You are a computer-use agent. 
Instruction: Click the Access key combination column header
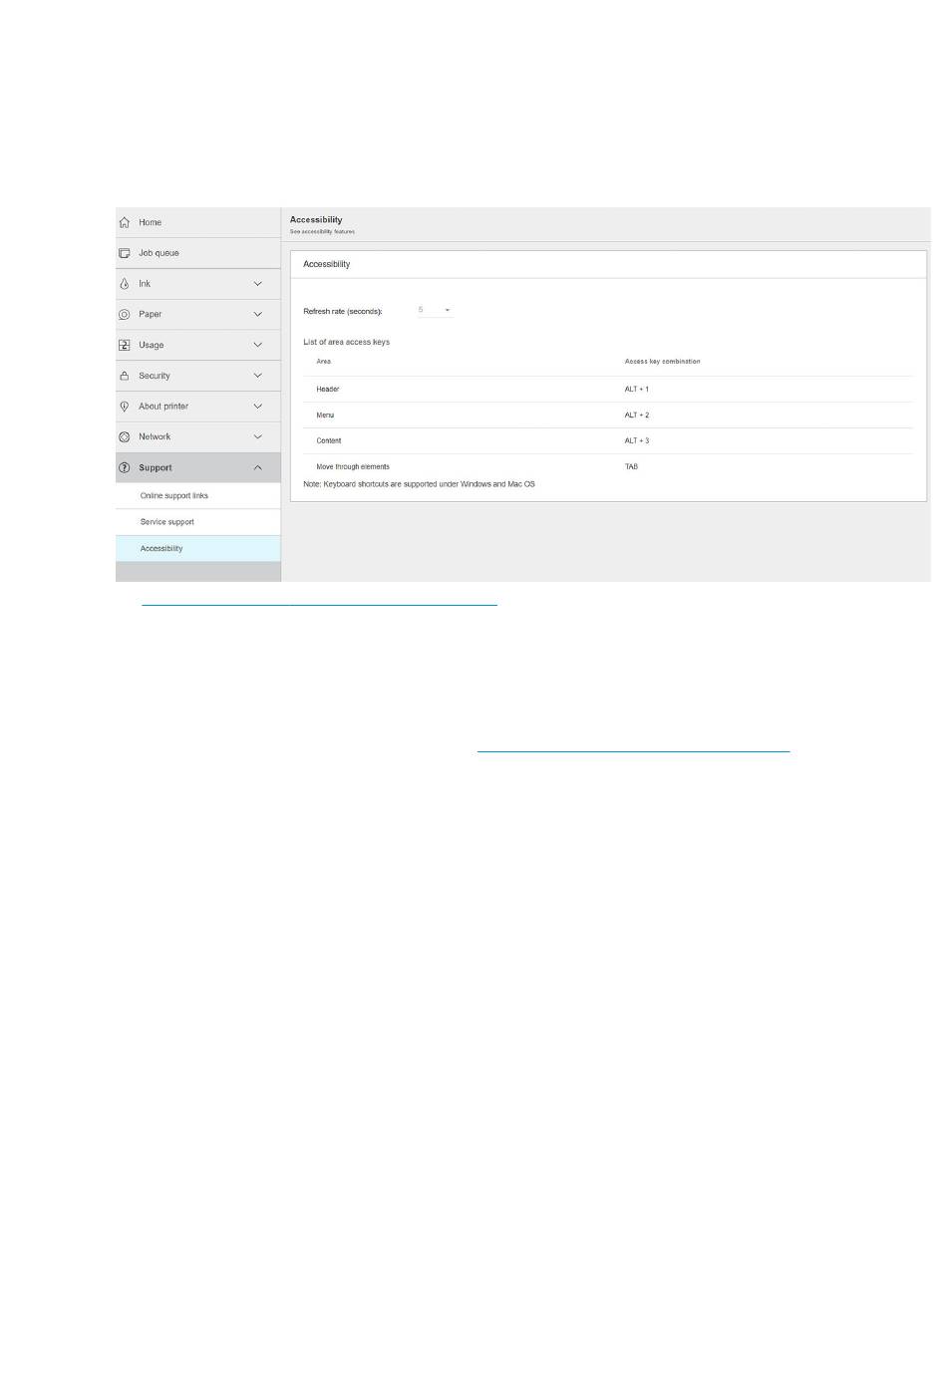(663, 362)
